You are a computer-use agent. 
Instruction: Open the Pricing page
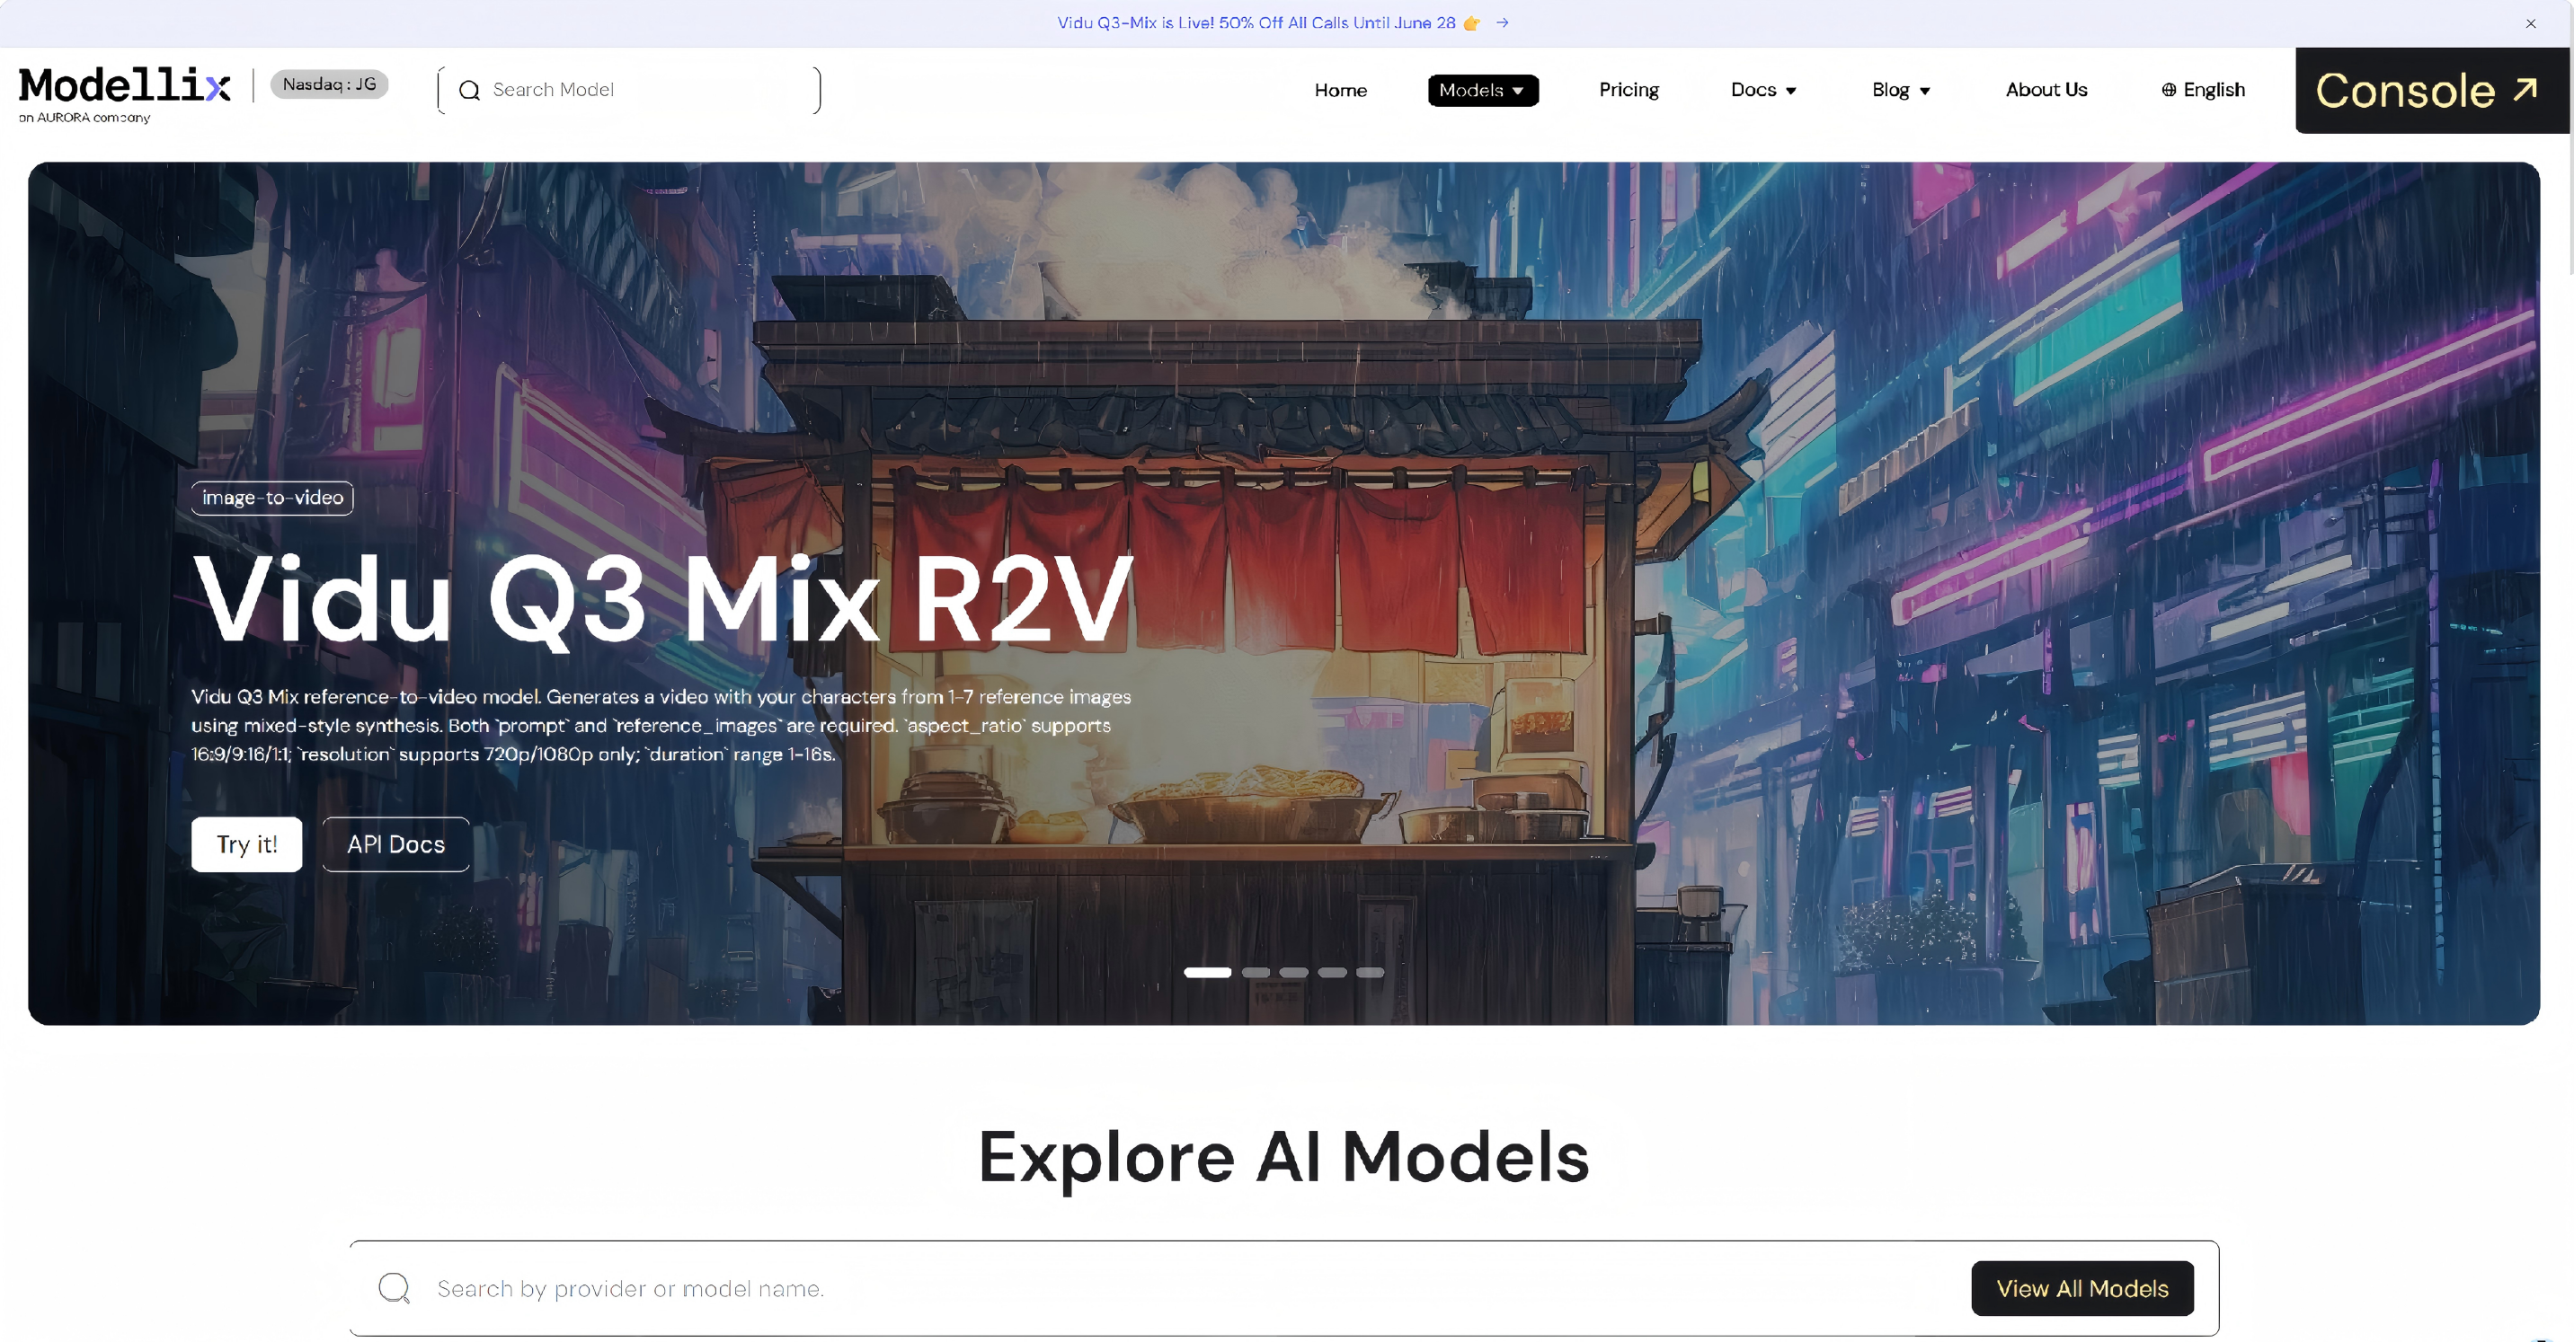pos(1629,90)
